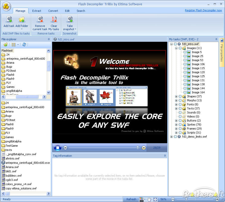Click the background color icon in status bar

pos(142,199)
